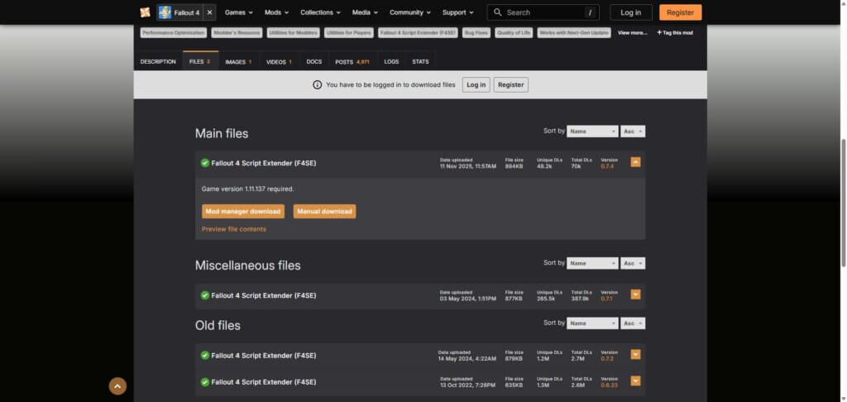Collapse the Main files F4SE 0.7.4 entry
The image size is (847, 402).
[x=635, y=162]
